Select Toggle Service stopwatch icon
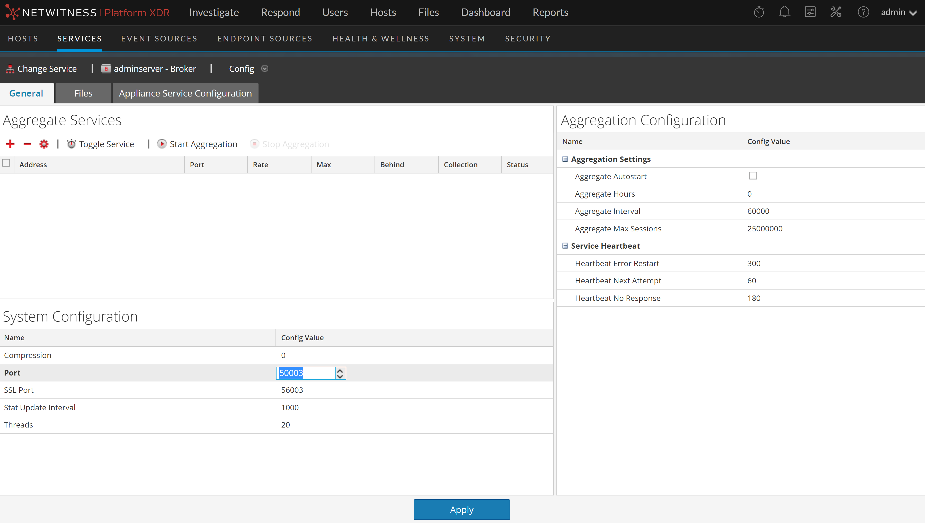925x523 pixels. click(72, 144)
